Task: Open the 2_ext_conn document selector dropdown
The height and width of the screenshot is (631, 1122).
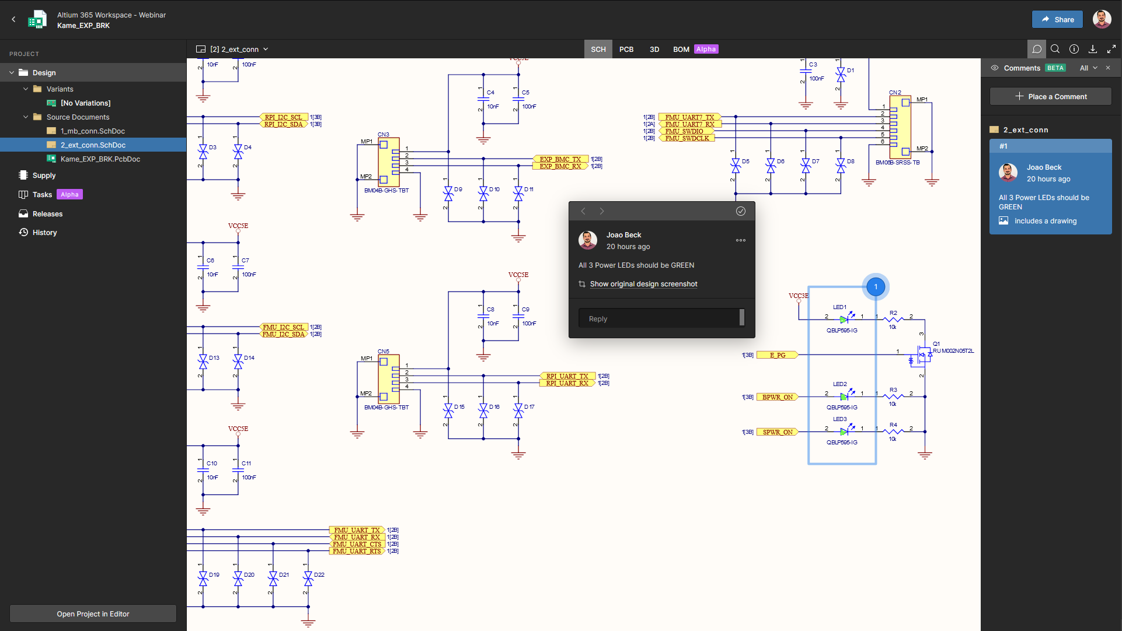Action: (266, 49)
